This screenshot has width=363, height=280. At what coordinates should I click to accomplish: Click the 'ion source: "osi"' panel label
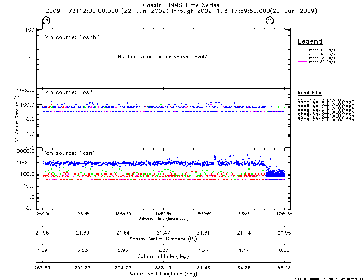pos(69,92)
